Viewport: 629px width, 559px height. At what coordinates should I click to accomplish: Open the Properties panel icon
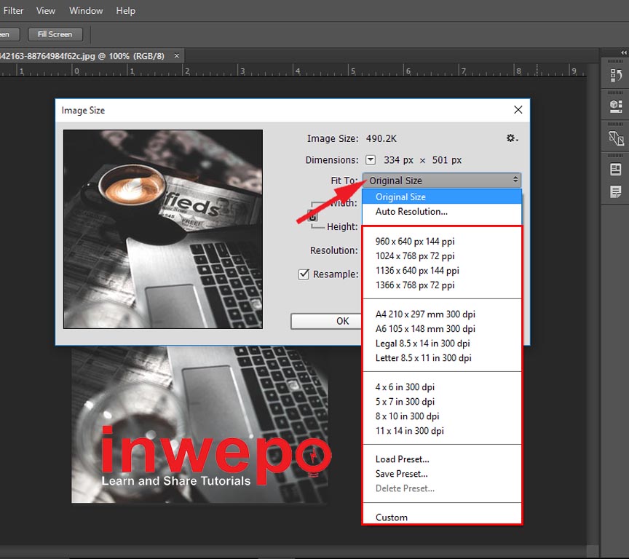tap(616, 170)
